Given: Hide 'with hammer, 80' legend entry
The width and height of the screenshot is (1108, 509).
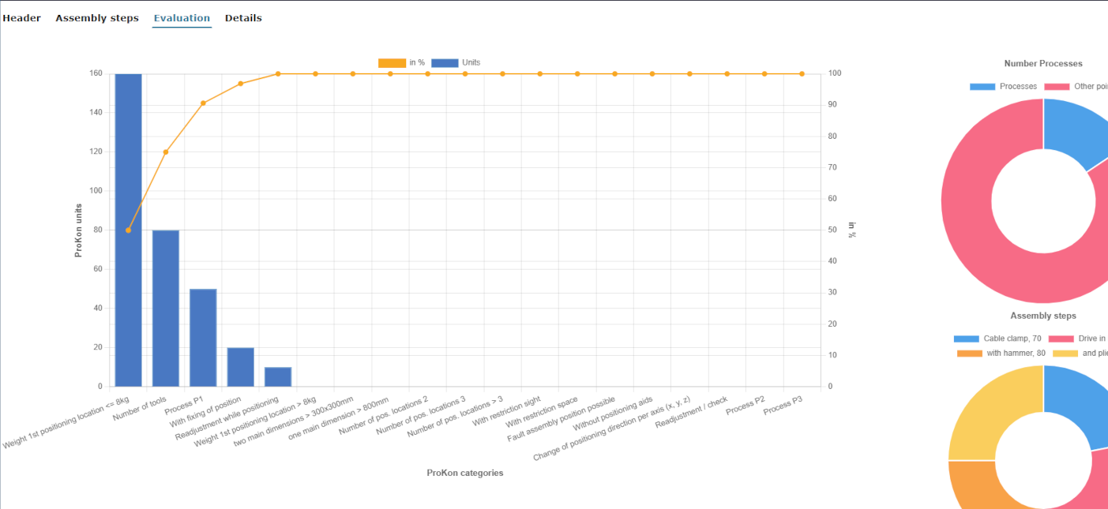Looking at the screenshot, I should (x=1001, y=354).
